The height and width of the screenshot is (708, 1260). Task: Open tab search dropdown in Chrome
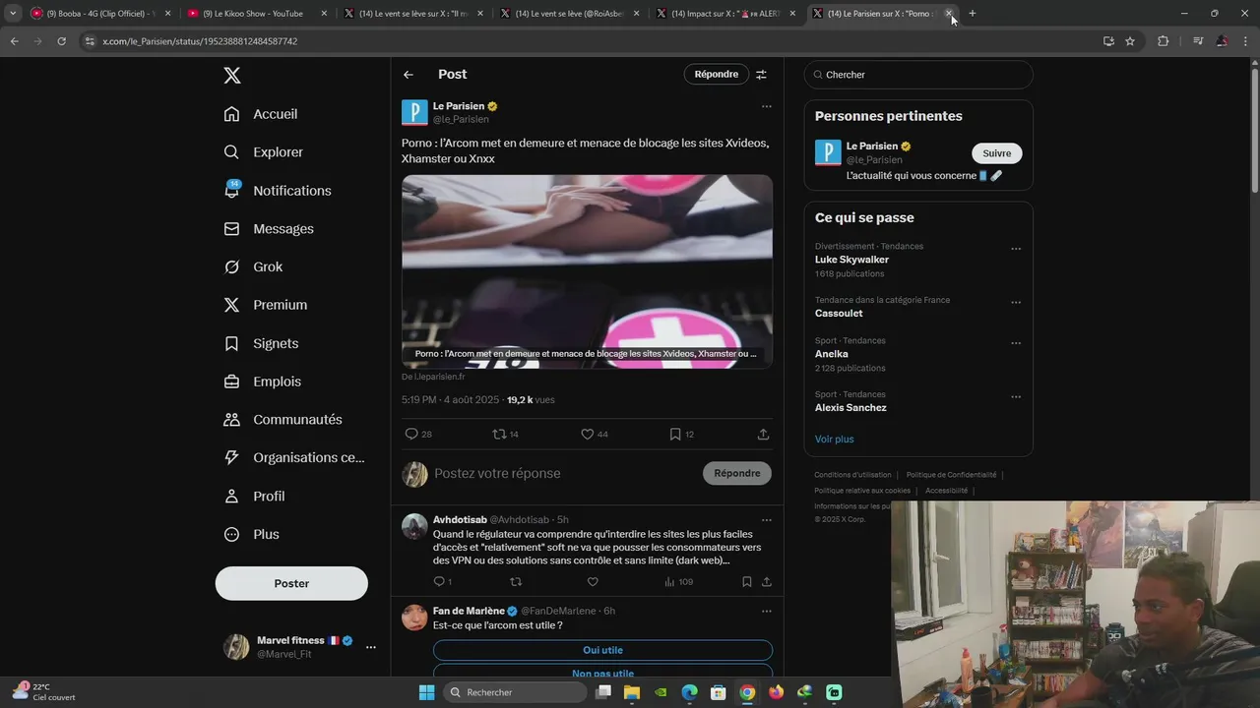(13, 14)
